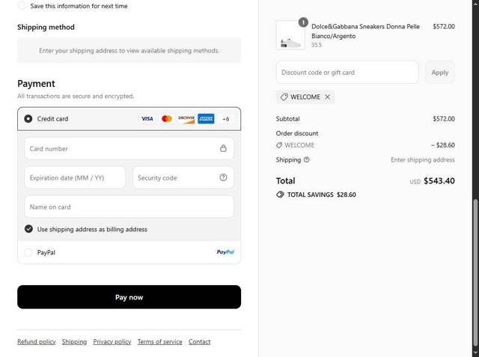Click the lock icon in Card number field
The width and height of the screenshot is (479, 357).
[x=223, y=148]
